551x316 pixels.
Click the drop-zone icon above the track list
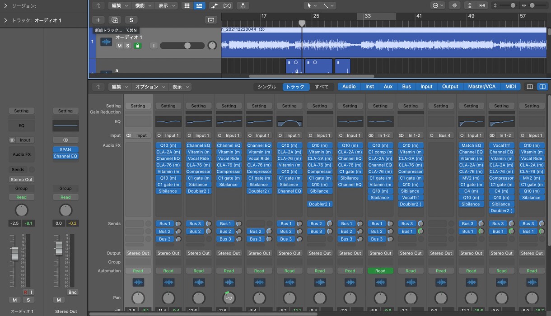tap(211, 20)
